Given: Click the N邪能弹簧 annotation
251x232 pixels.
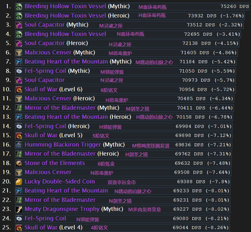Looking at the screenshot, I should click(x=88, y=219).
